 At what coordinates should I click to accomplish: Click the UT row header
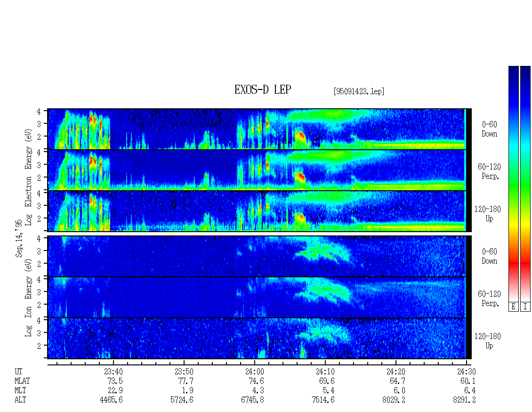click(x=18, y=372)
